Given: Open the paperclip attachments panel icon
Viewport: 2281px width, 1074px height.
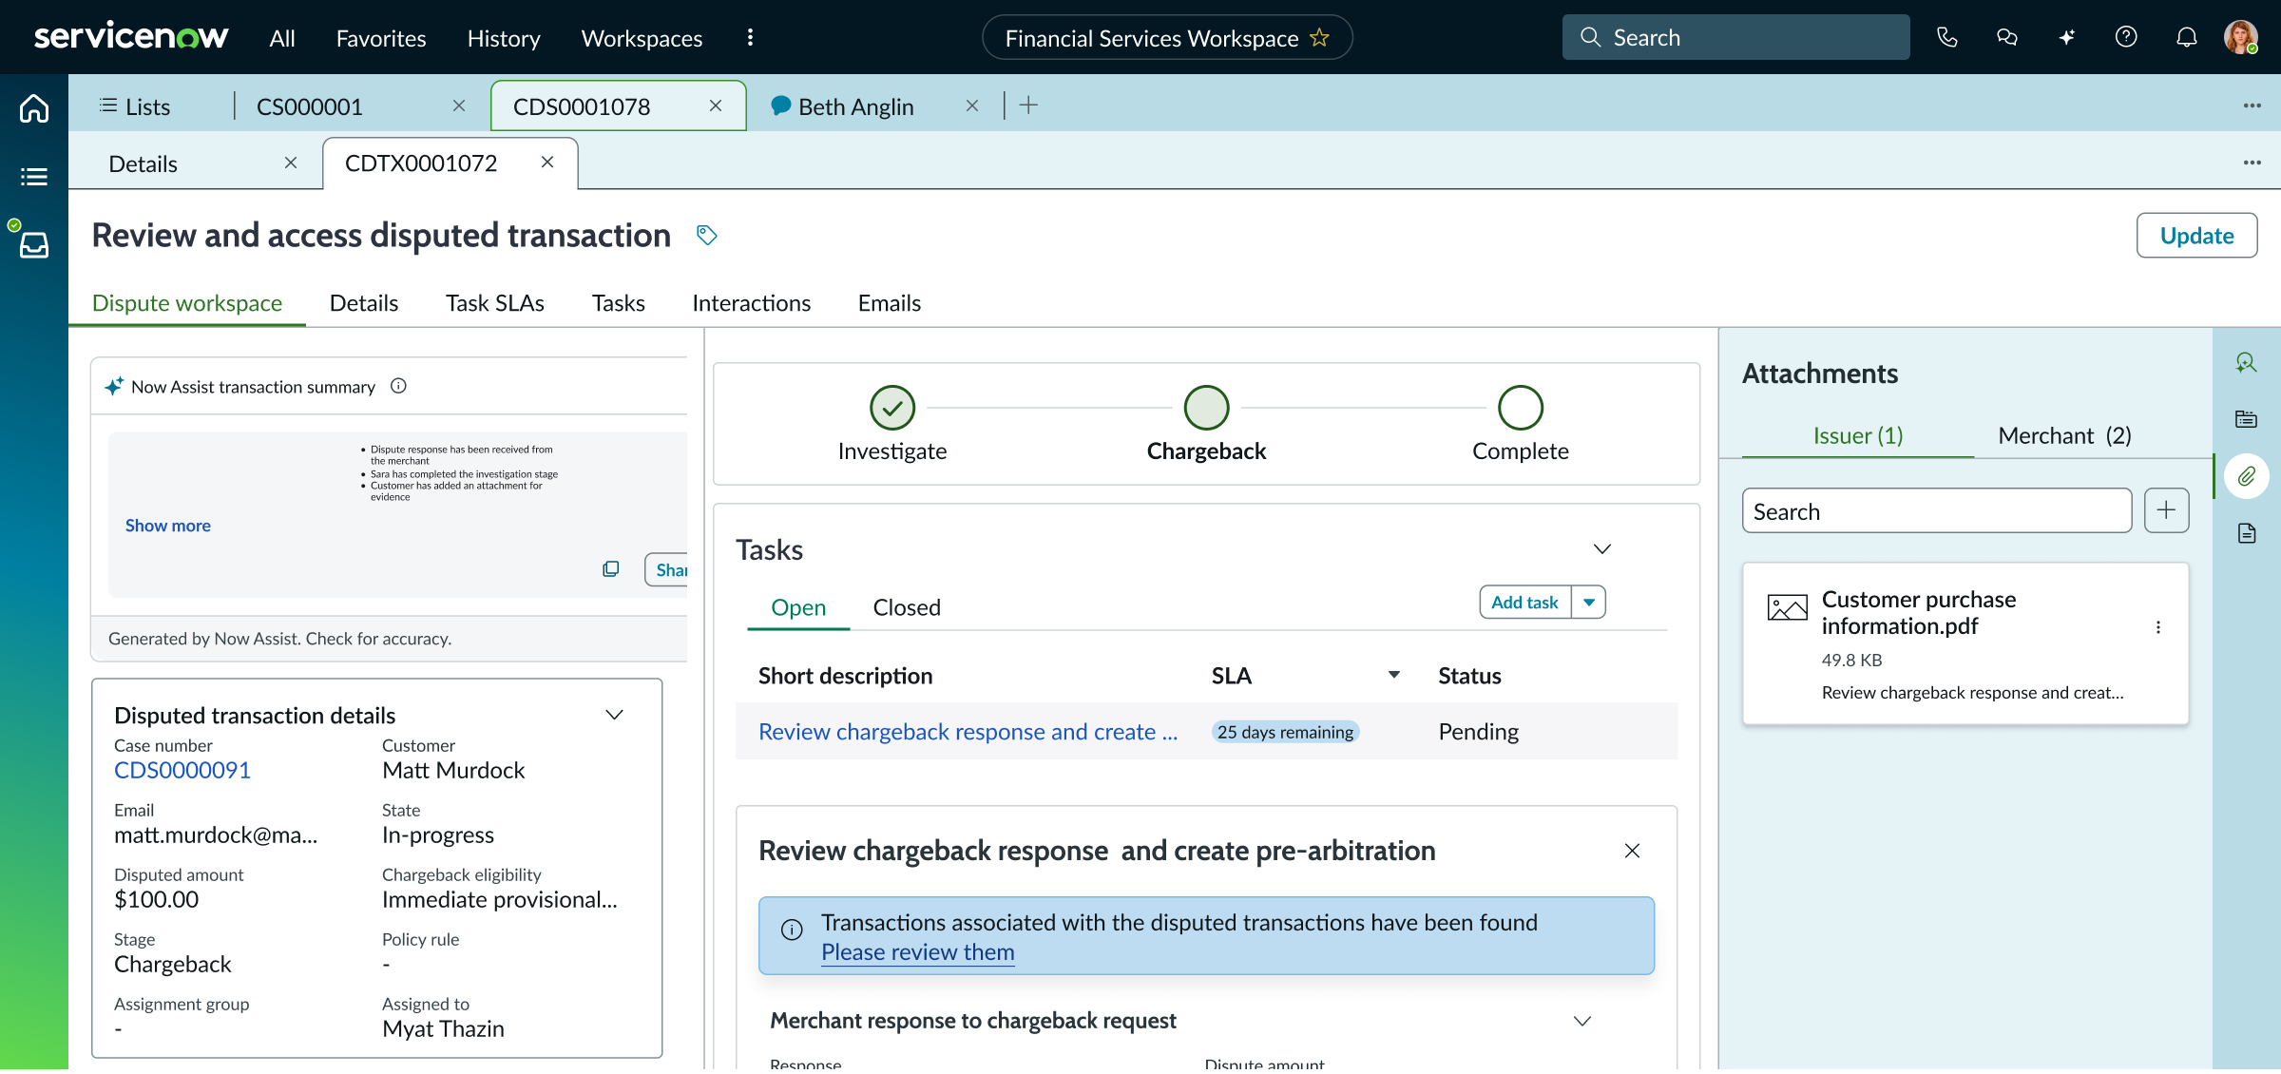Looking at the screenshot, I should click(x=2247, y=476).
